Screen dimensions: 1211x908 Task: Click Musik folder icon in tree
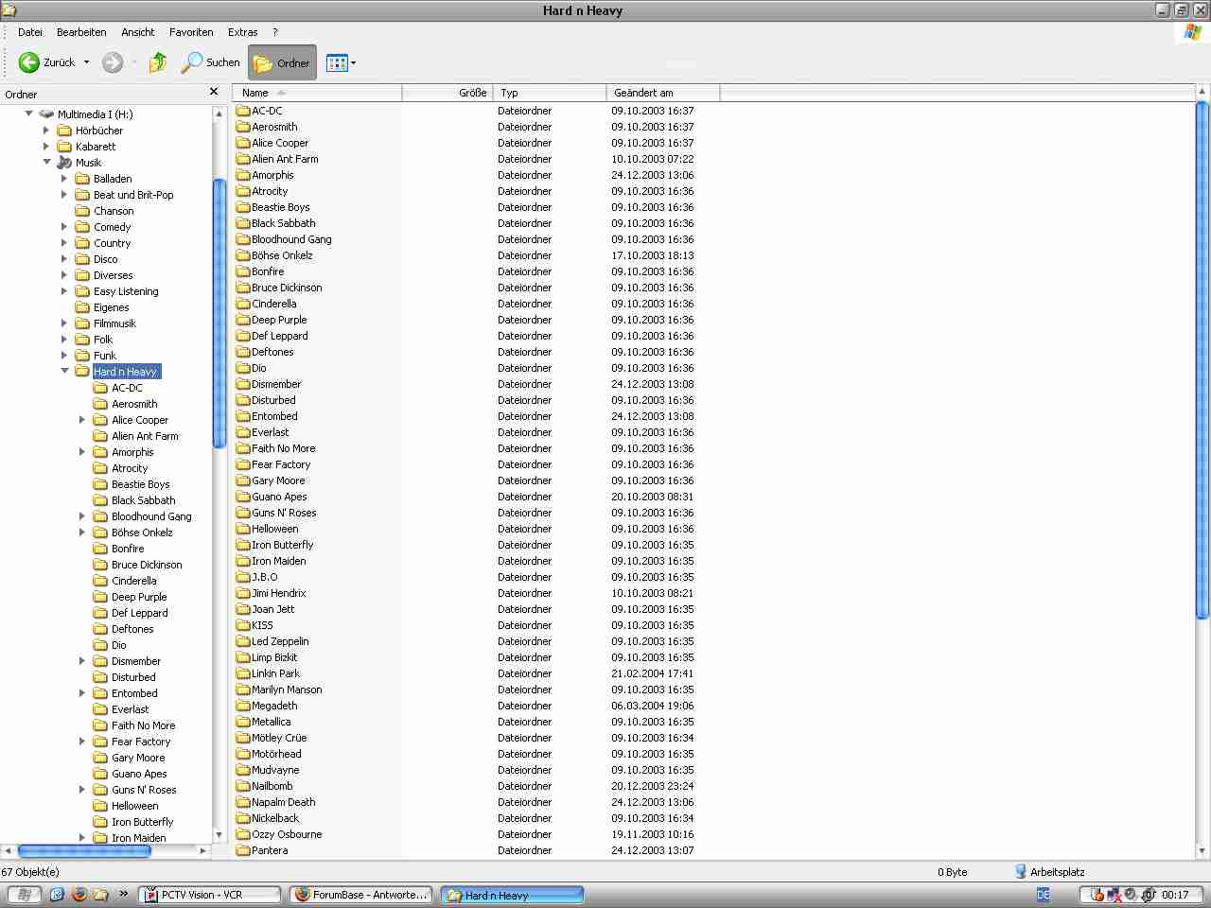64,163
